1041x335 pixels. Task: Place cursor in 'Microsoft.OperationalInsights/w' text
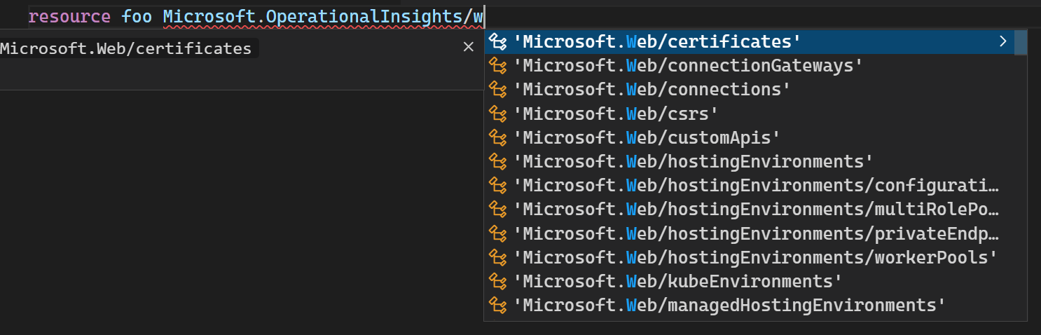324,16
